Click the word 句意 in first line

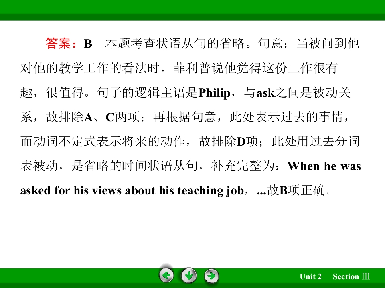pyautogui.click(x=270, y=43)
